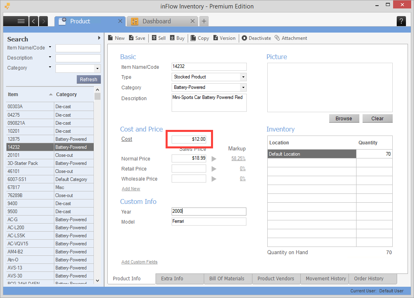The image size is (414, 298).
Task: Click the Retail Price markup arrow
Action: [x=214, y=169]
